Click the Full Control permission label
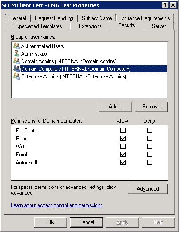This screenshot has height=232, width=179. [27, 131]
